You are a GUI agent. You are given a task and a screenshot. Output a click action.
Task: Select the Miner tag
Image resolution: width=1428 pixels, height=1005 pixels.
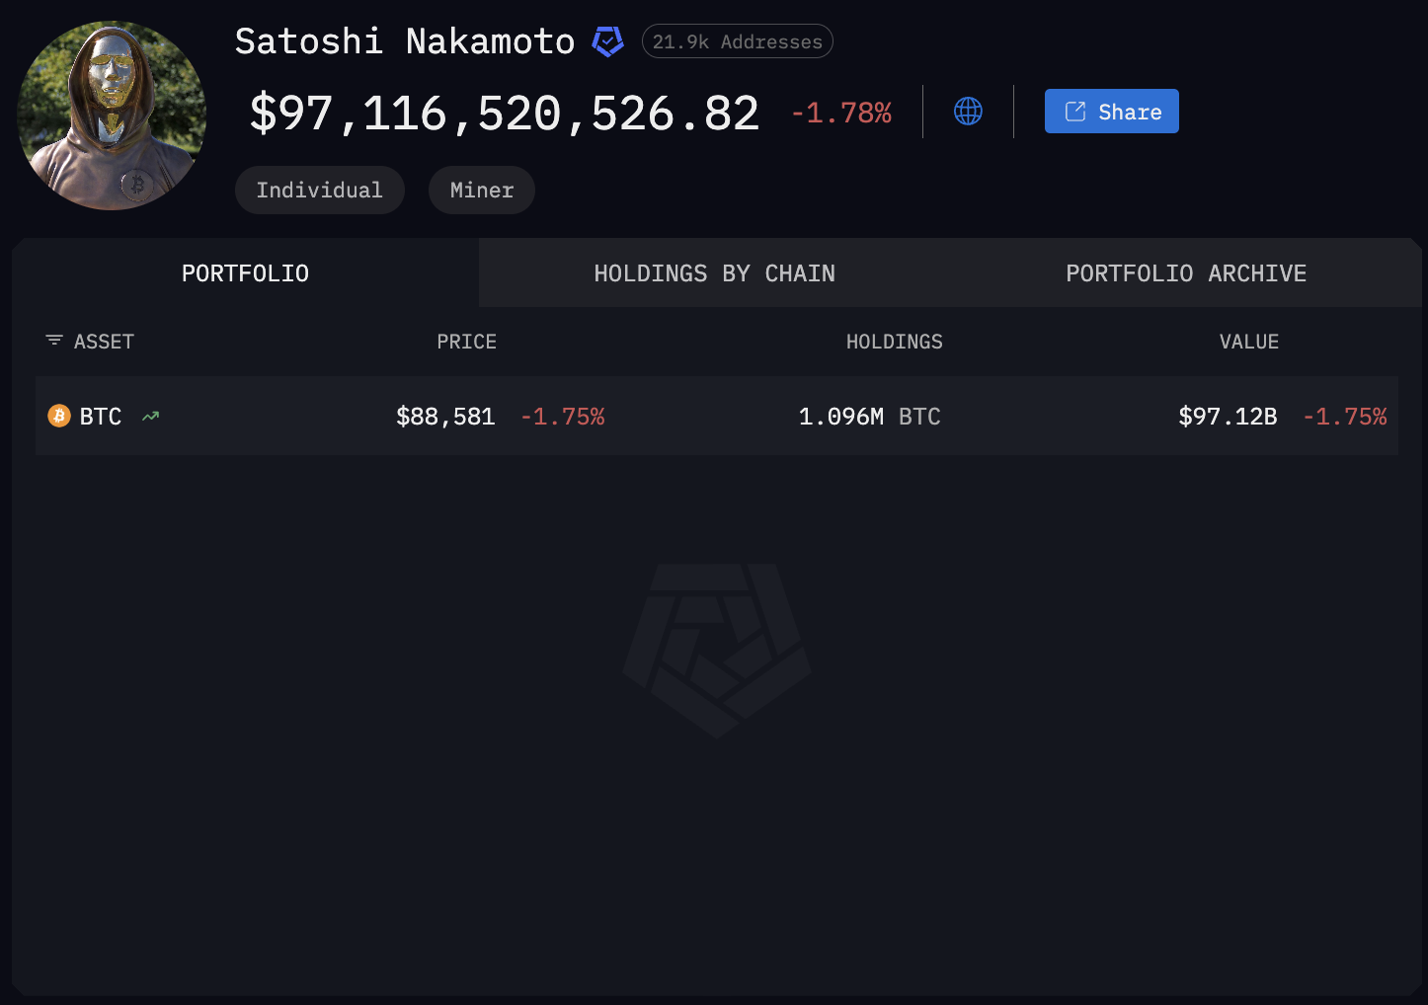point(481,190)
